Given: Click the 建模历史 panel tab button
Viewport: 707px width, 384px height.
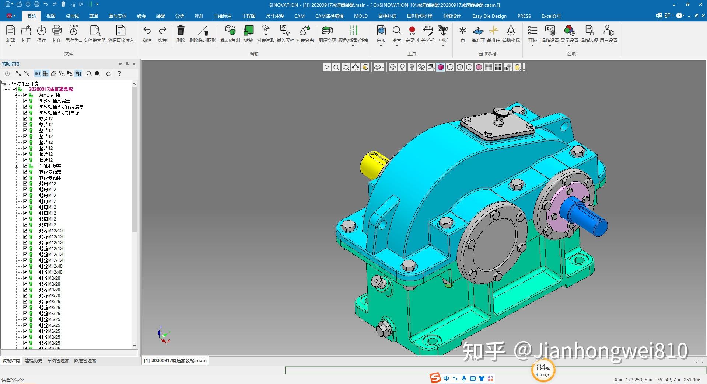Looking at the screenshot, I should [x=33, y=360].
